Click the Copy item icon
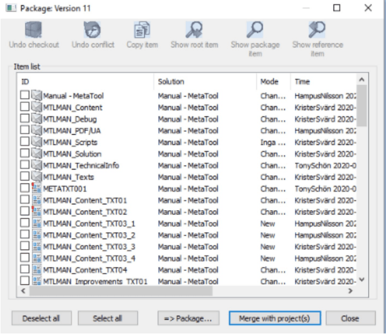 pos(143,30)
